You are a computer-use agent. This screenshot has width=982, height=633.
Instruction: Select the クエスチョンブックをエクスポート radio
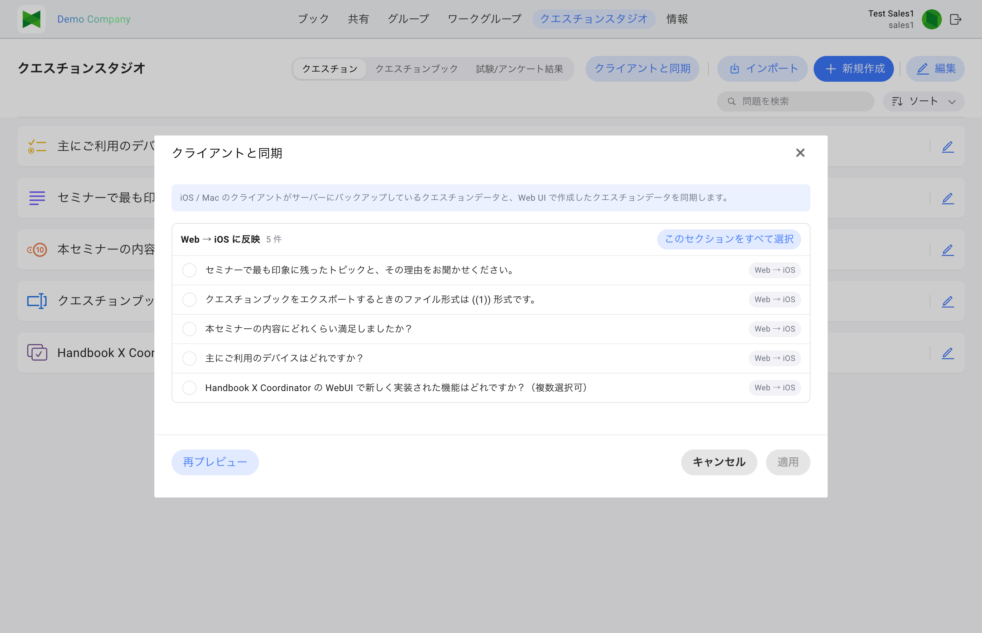point(189,300)
